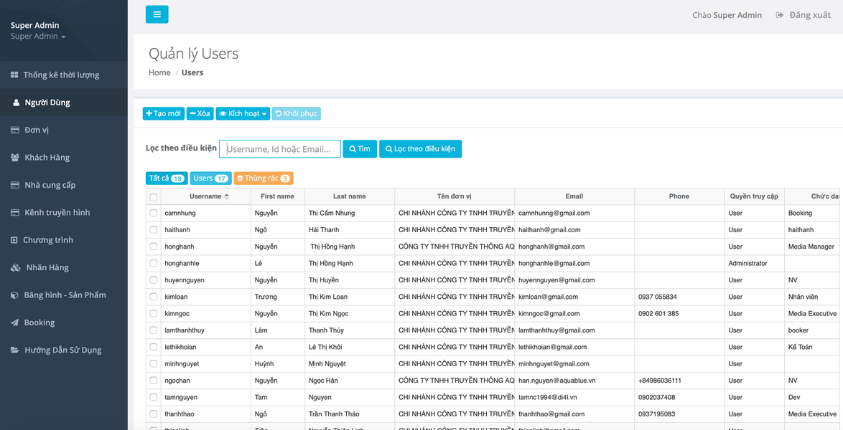Click the Lọc theo điều kiện filter button
Screen dimensions: 843x430
pos(420,149)
